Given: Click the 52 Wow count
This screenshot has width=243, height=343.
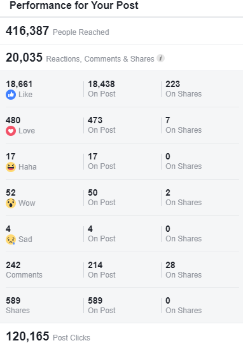Looking at the screenshot, I should coord(11,192).
